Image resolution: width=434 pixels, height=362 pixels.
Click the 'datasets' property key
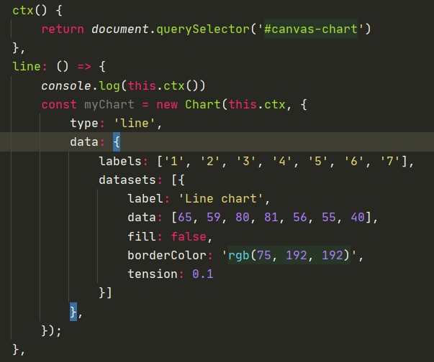[127, 180]
